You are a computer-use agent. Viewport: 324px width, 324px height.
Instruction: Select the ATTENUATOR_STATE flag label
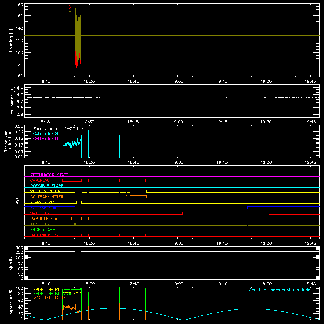[49, 175]
